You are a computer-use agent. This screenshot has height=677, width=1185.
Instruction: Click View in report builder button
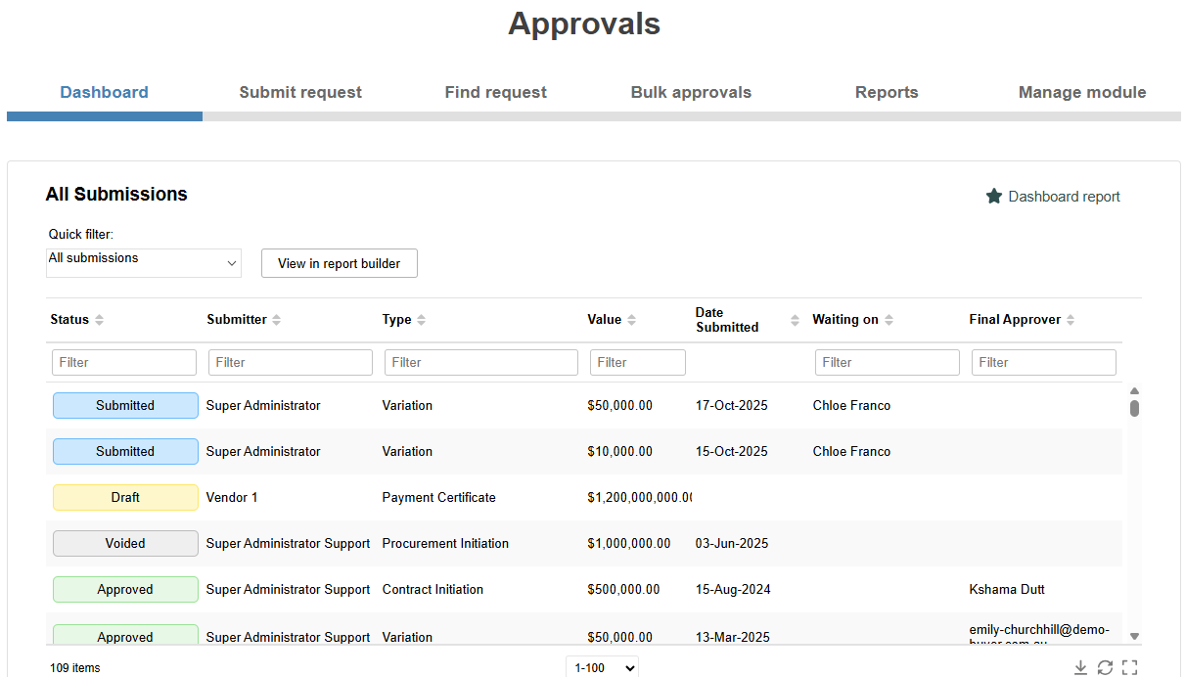click(x=340, y=263)
